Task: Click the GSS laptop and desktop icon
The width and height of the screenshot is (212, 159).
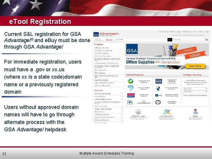Action: click(x=158, y=81)
